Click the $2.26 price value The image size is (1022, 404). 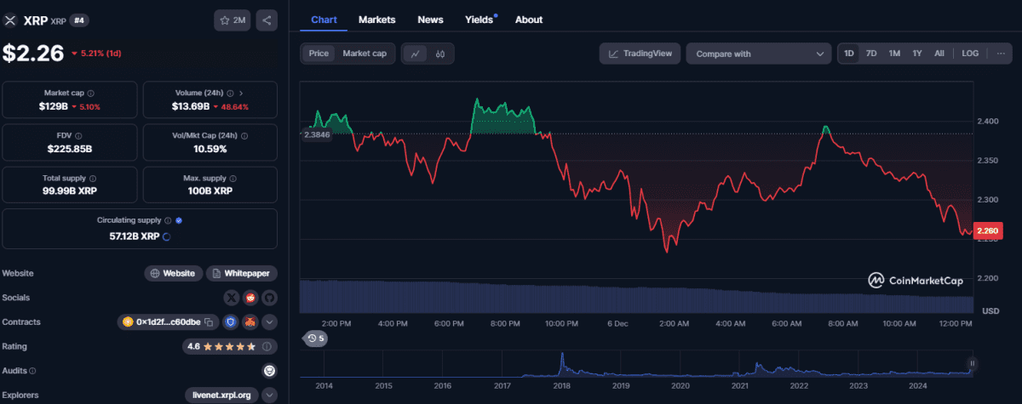coord(33,54)
